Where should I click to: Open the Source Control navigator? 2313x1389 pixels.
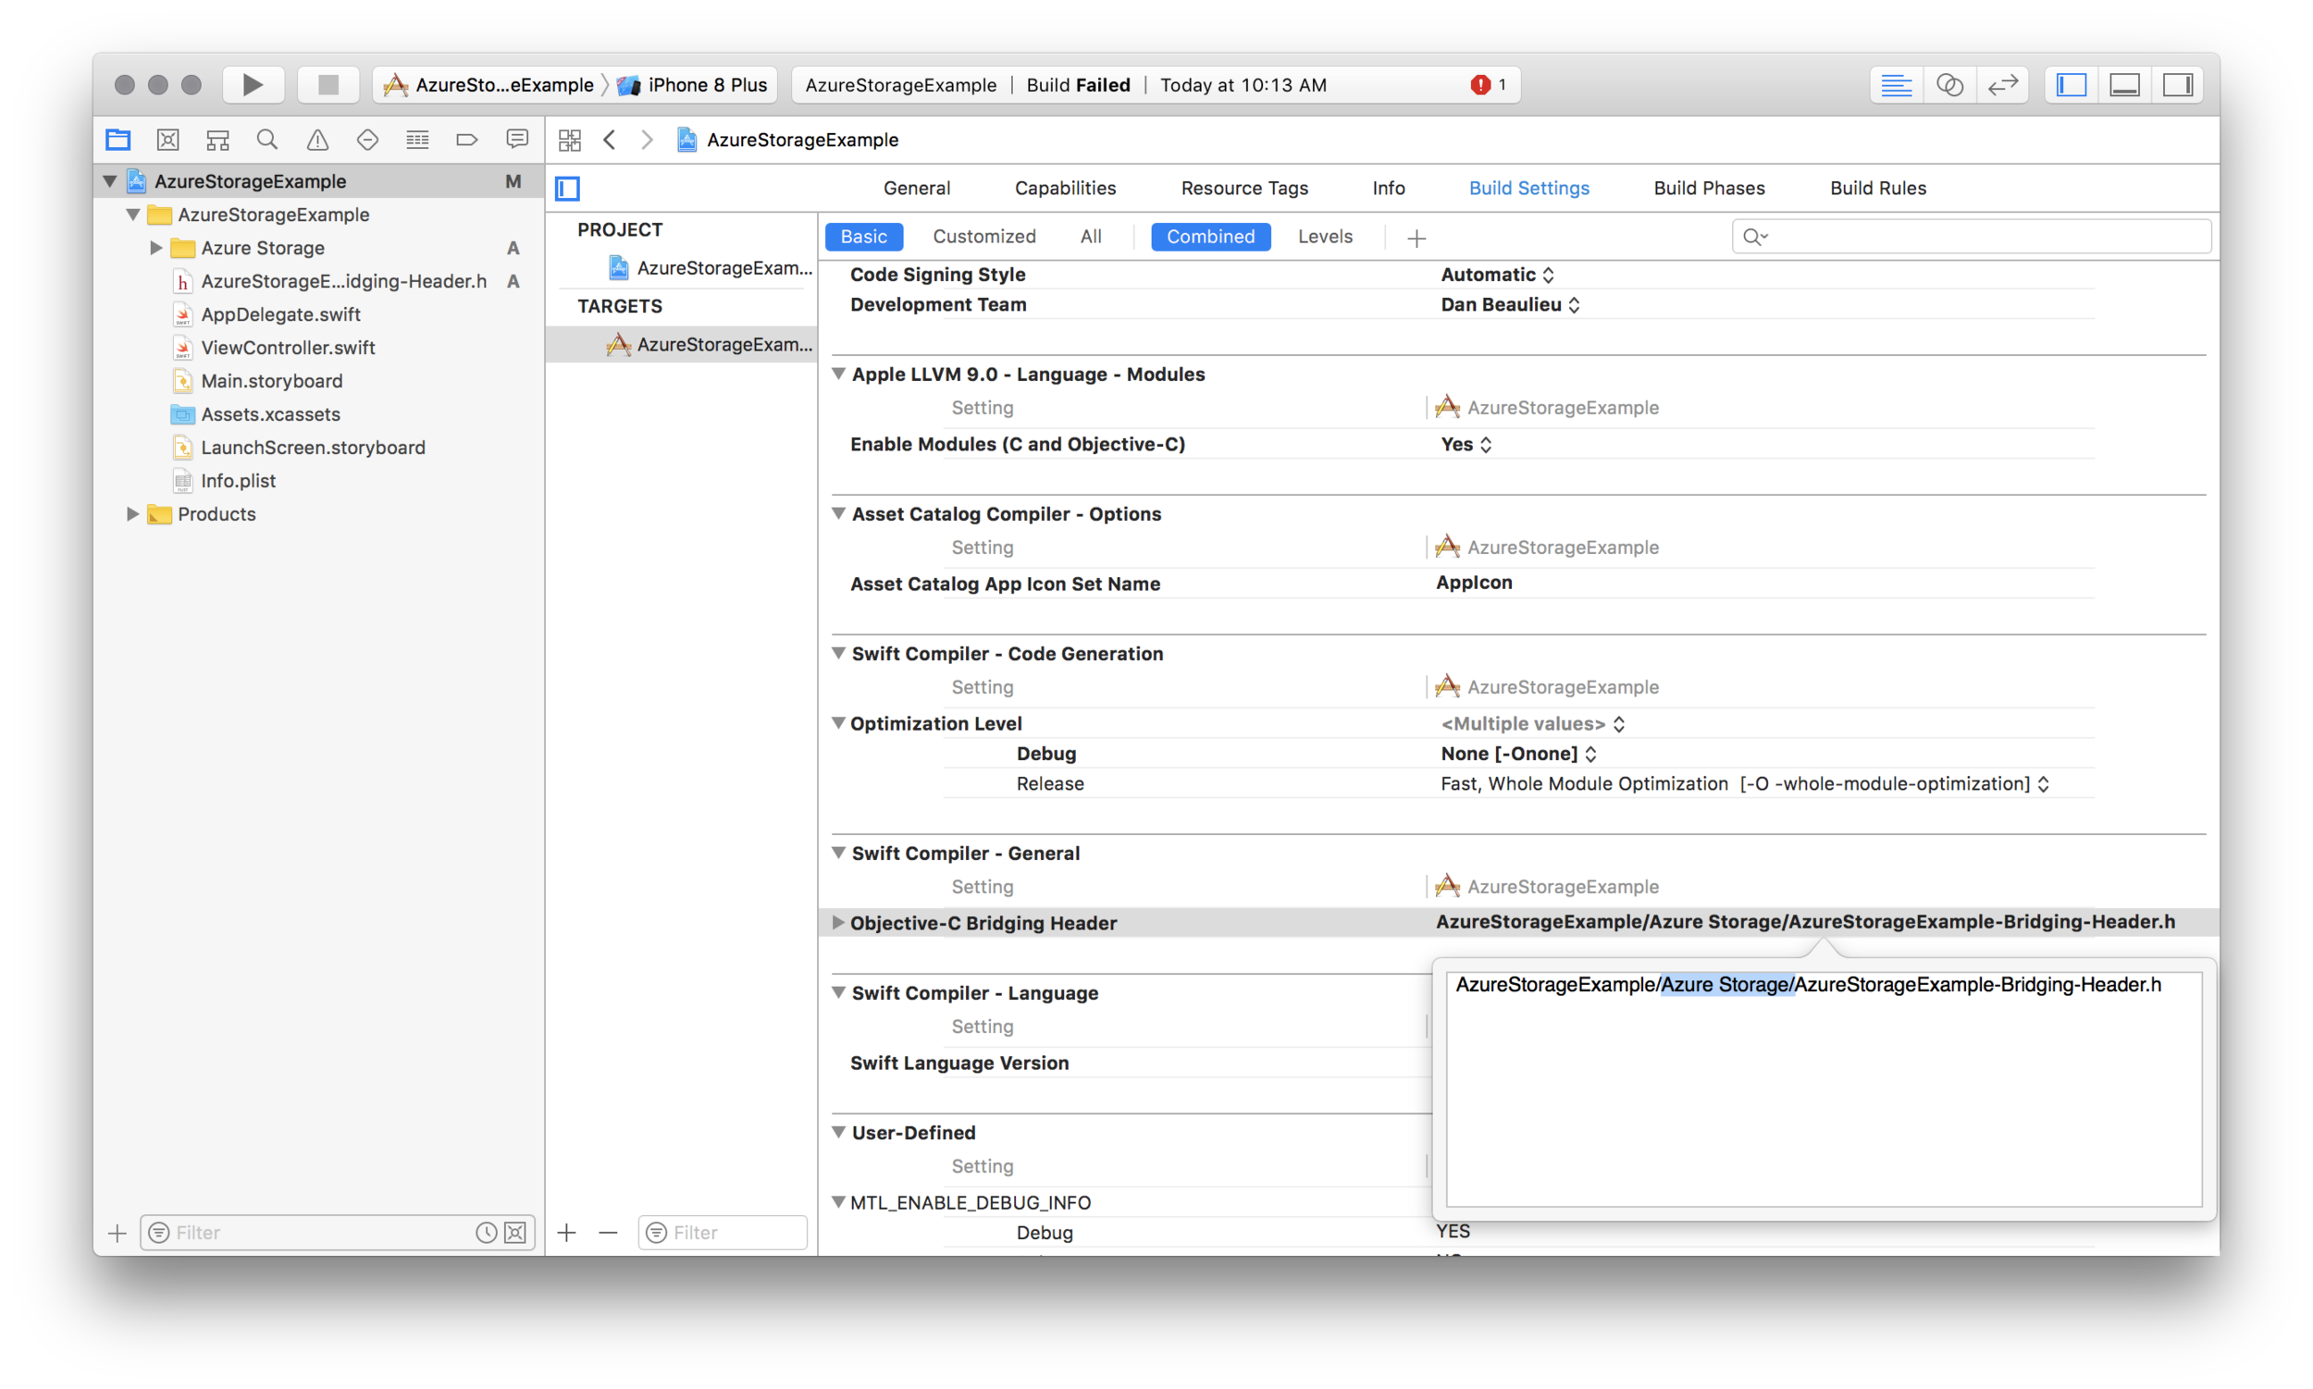coord(167,140)
